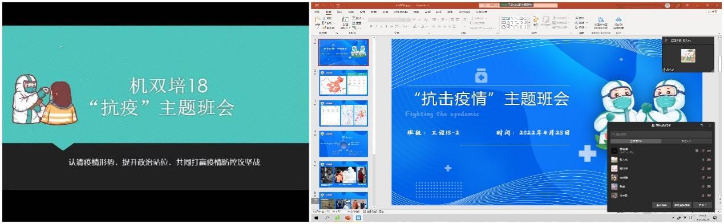Toggle camera for second participant in list

point(709,160)
